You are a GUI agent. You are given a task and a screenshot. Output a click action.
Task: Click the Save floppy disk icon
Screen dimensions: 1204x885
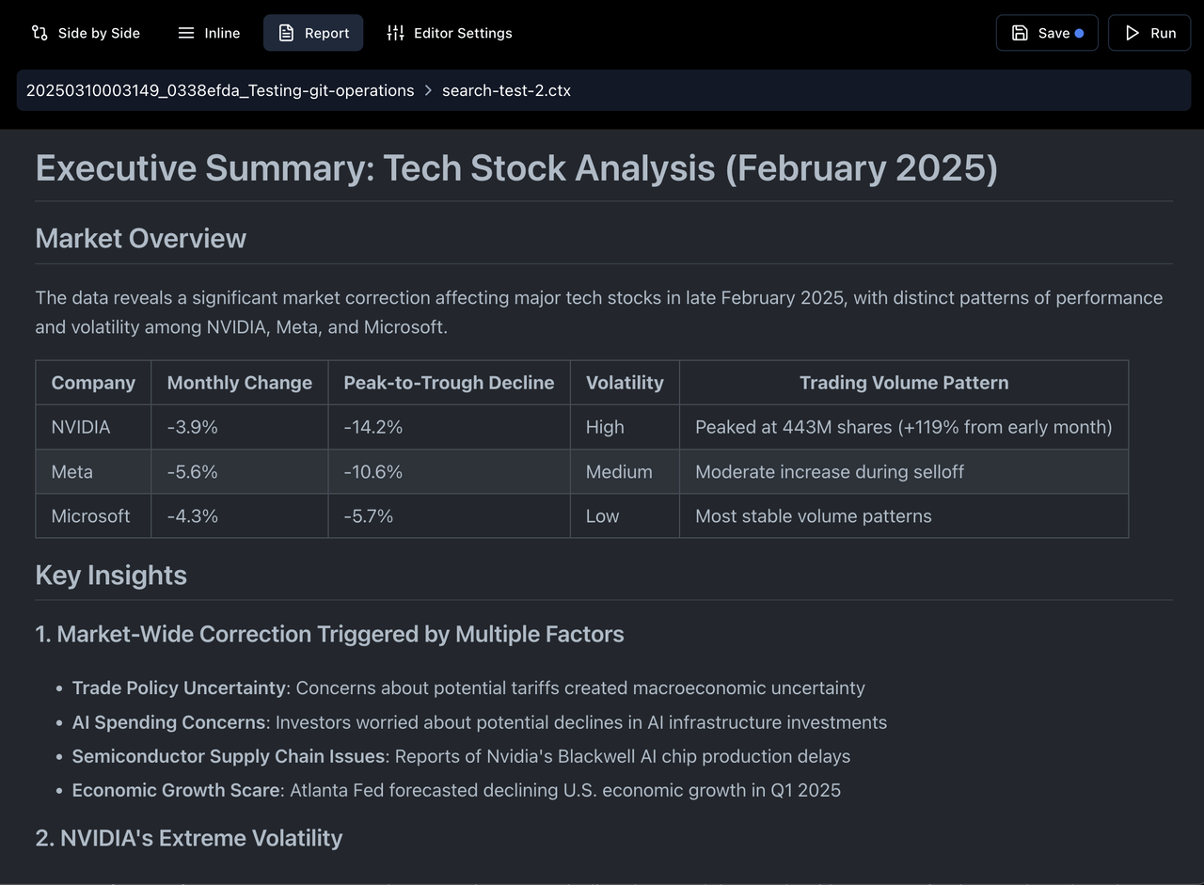[1020, 33]
